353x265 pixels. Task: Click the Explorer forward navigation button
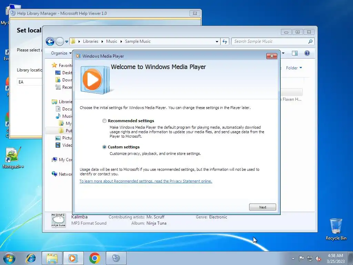pos(60,41)
